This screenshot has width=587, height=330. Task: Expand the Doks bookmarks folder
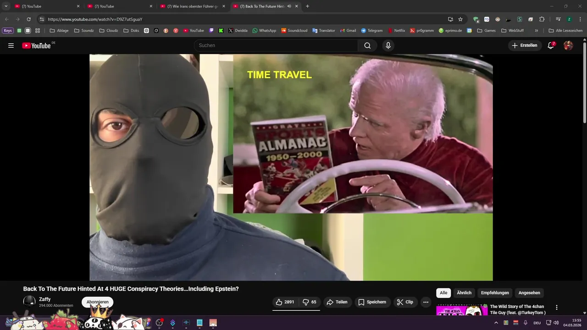tap(131, 31)
